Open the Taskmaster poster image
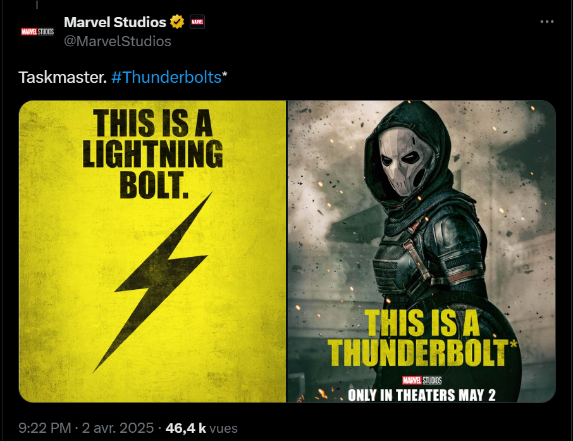This screenshot has width=573, height=441. [421, 251]
